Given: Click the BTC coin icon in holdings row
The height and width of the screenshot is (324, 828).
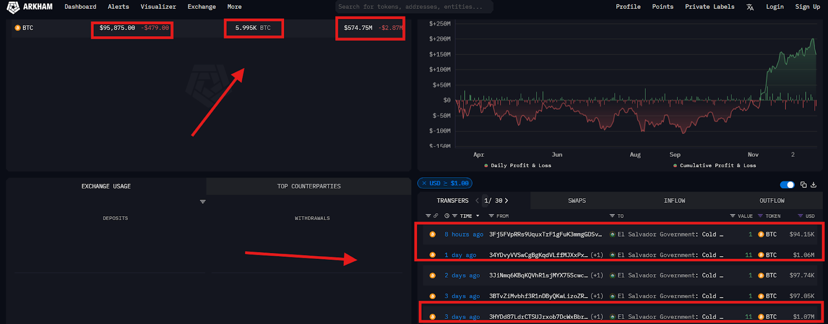Looking at the screenshot, I should click(x=18, y=28).
